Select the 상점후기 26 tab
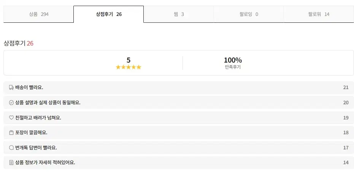354x176 pixels. 109,14
